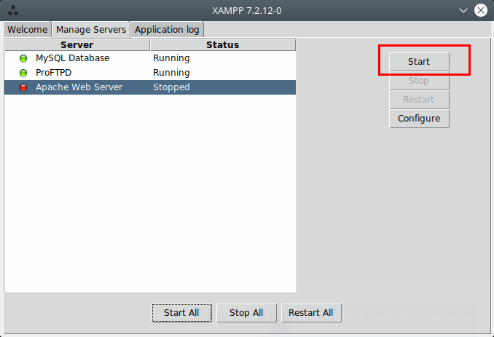
Task: Click the Stopped status of Apache
Action: (171, 87)
